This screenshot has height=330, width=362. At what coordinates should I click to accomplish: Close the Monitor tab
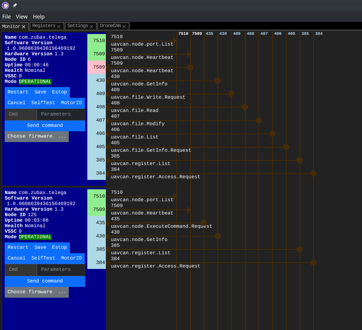(23, 26)
